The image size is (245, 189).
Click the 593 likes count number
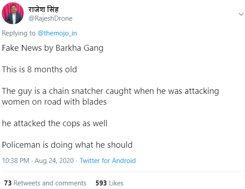pyautogui.click(x=101, y=183)
